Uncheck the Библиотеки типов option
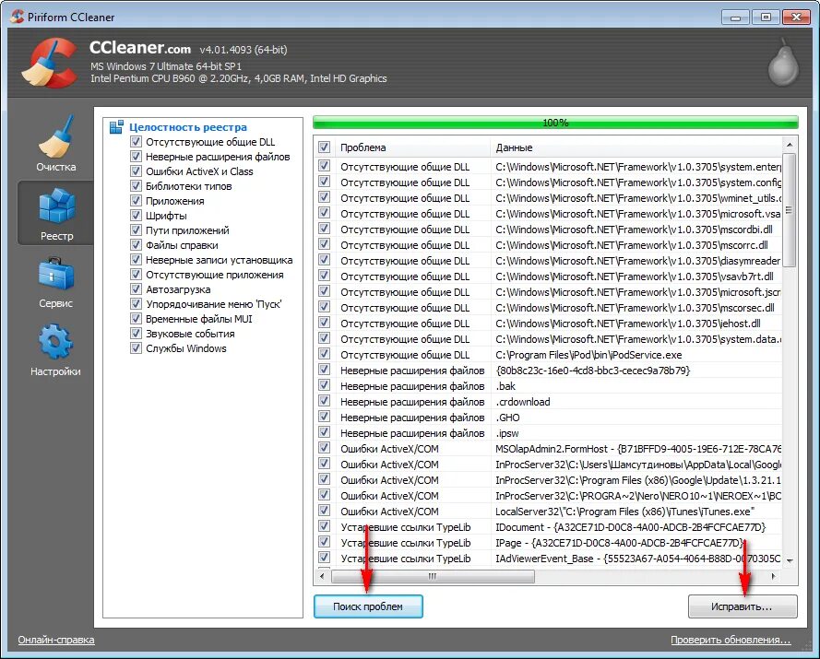The width and height of the screenshot is (820, 659). click(x=136, y=185)
